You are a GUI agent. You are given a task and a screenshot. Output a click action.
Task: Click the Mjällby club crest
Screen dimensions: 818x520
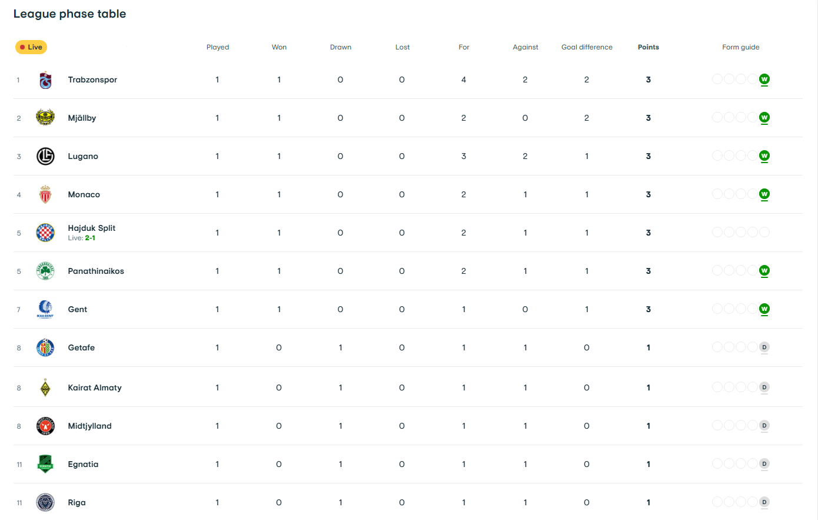coord(45,118)
